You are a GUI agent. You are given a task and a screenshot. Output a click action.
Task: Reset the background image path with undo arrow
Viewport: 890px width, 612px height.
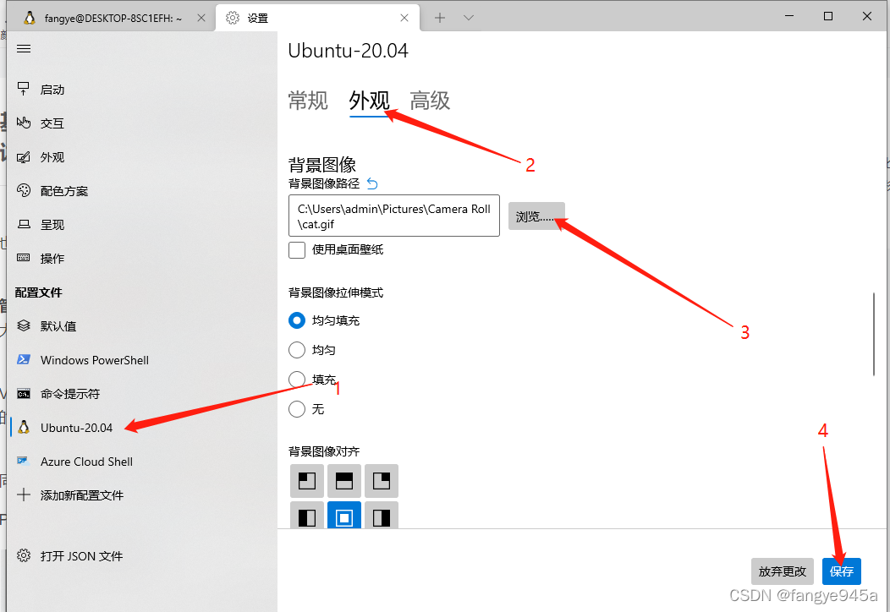pyautogui.click(x=372, y=183)
